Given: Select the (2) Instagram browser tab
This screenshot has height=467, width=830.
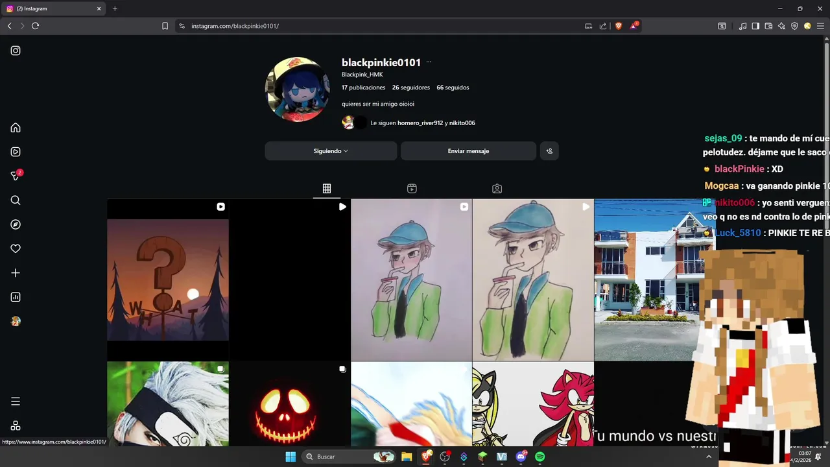Looking at the screenshot, I should tap(54, 8).
